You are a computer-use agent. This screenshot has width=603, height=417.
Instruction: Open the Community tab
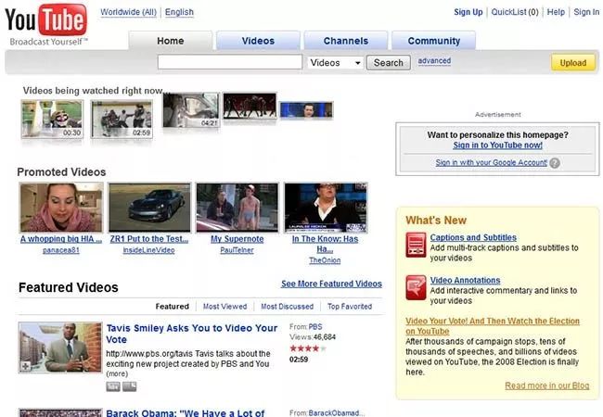click(x=433, y=41)
